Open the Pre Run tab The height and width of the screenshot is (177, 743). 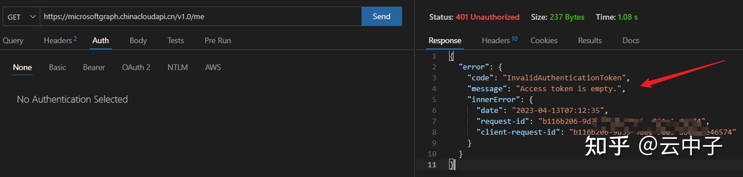point(218,41)
